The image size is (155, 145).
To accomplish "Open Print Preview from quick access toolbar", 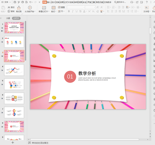I will click(26, 2).
